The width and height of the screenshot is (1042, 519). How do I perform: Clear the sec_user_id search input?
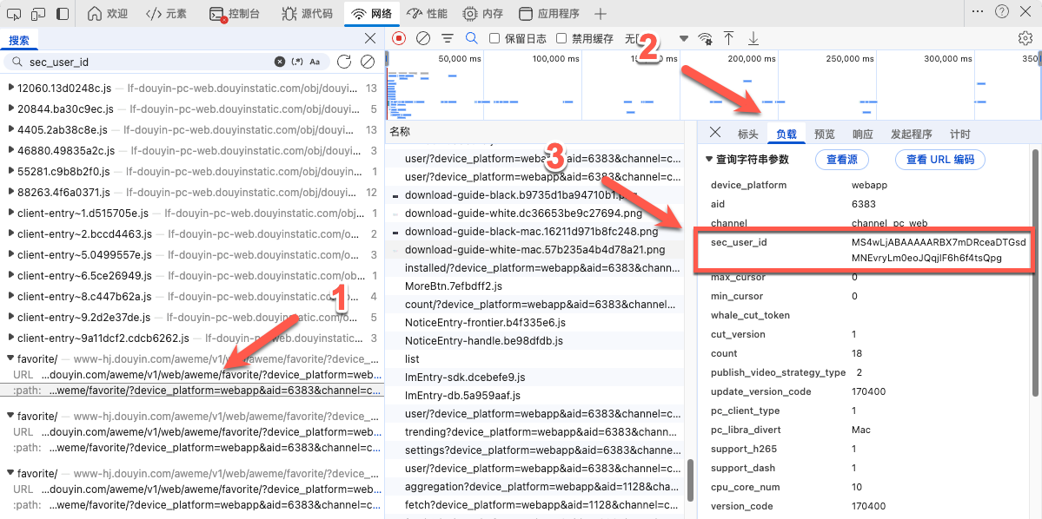279,61
